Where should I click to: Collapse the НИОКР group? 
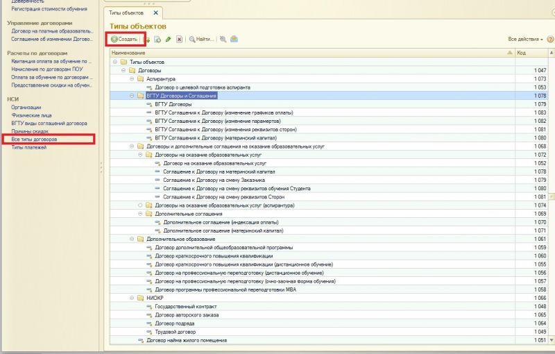pos(132,298)
